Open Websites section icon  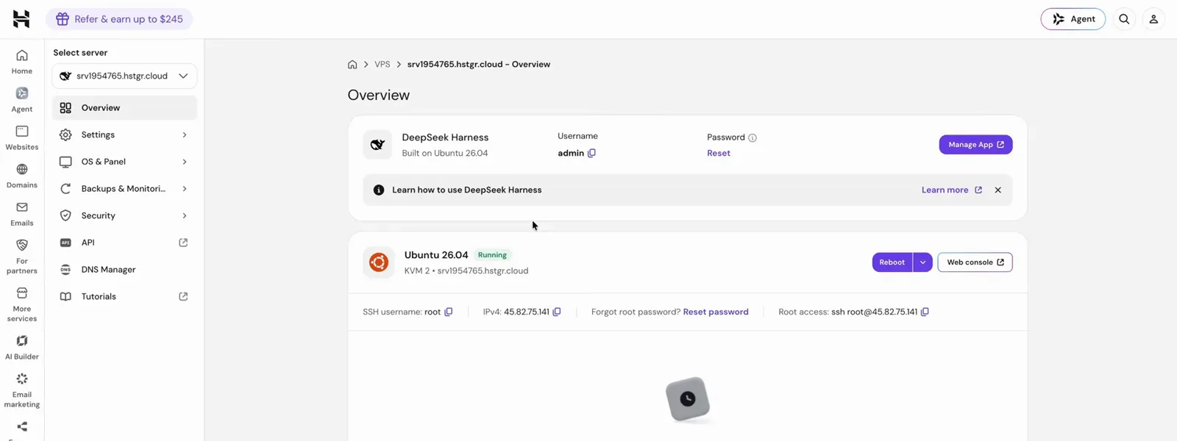click(x=22, y=132)
